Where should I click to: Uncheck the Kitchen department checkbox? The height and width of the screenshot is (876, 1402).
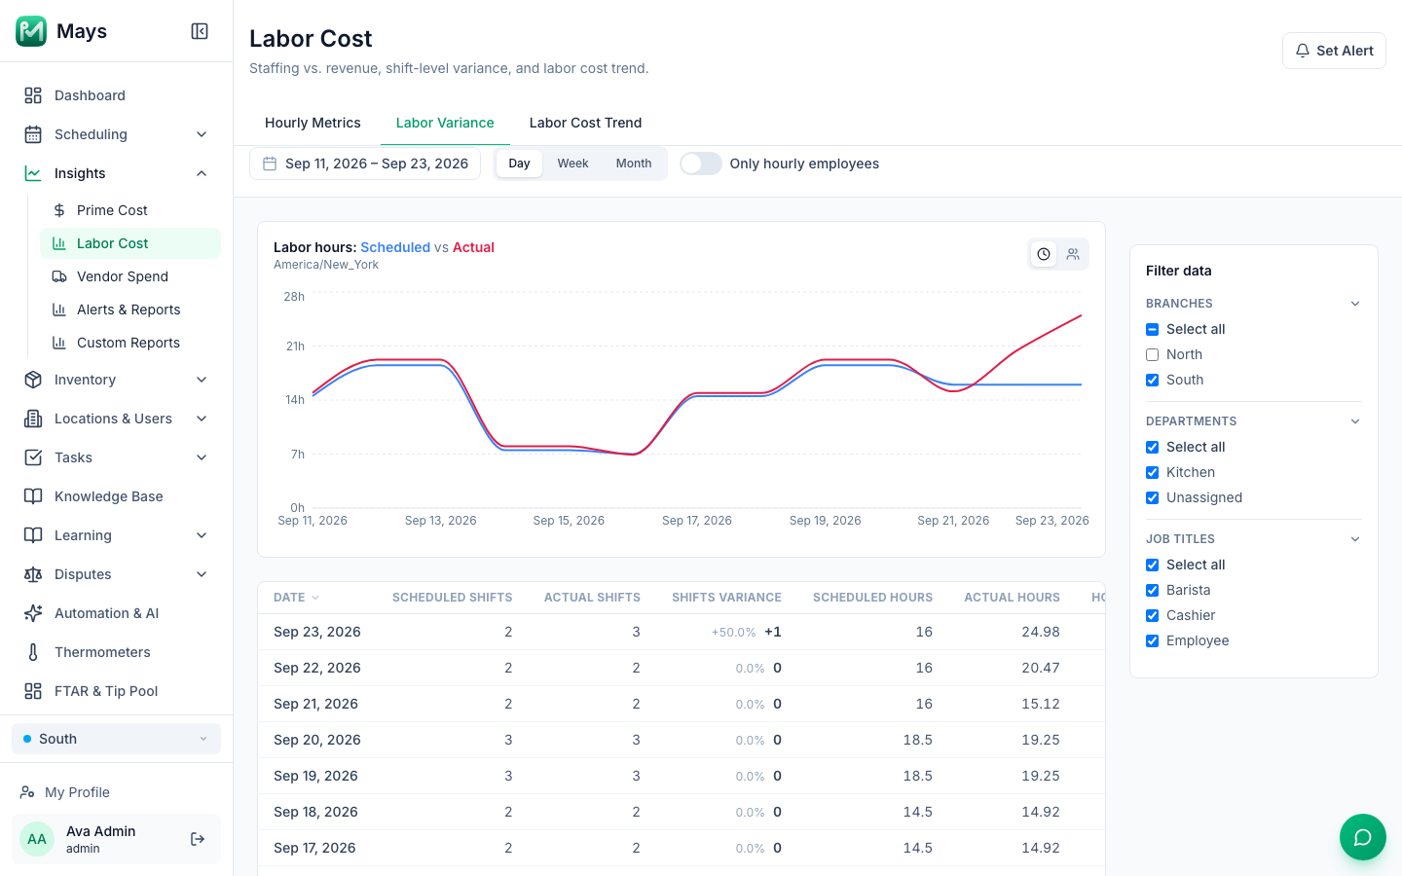point(1153,473)
